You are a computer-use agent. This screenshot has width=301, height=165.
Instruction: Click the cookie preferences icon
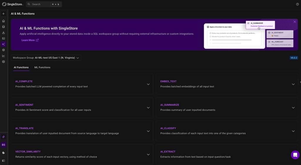tap(4, 153)
